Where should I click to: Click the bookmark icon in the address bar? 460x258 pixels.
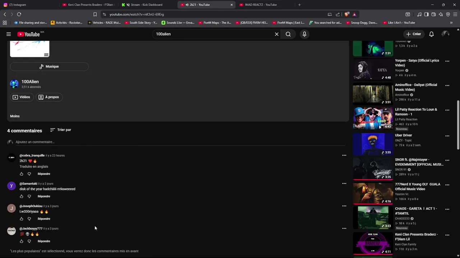95,14
